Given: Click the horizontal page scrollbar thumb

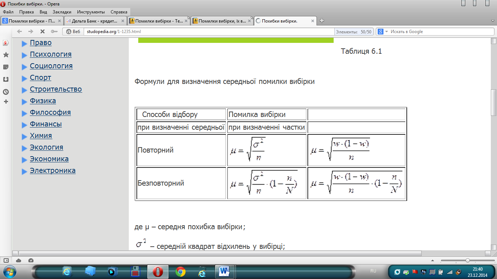Looking at the screenshot, I should [x=220, y=253].
